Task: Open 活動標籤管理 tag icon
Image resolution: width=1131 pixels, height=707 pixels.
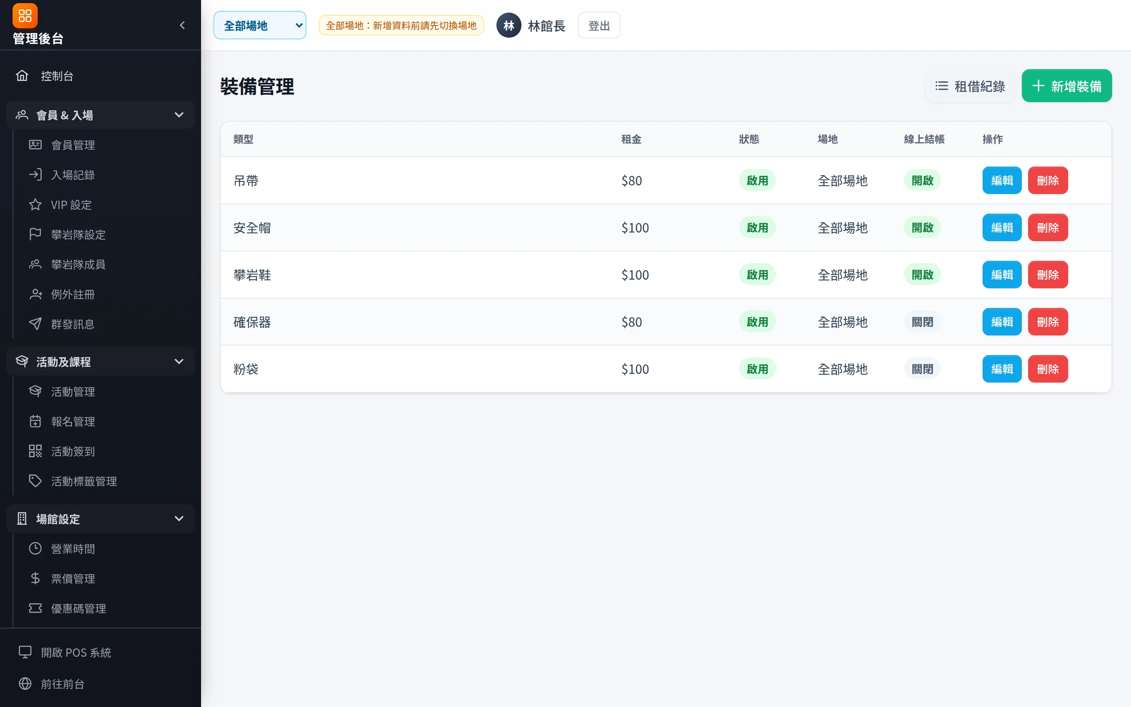Action: tap(35, 481)
